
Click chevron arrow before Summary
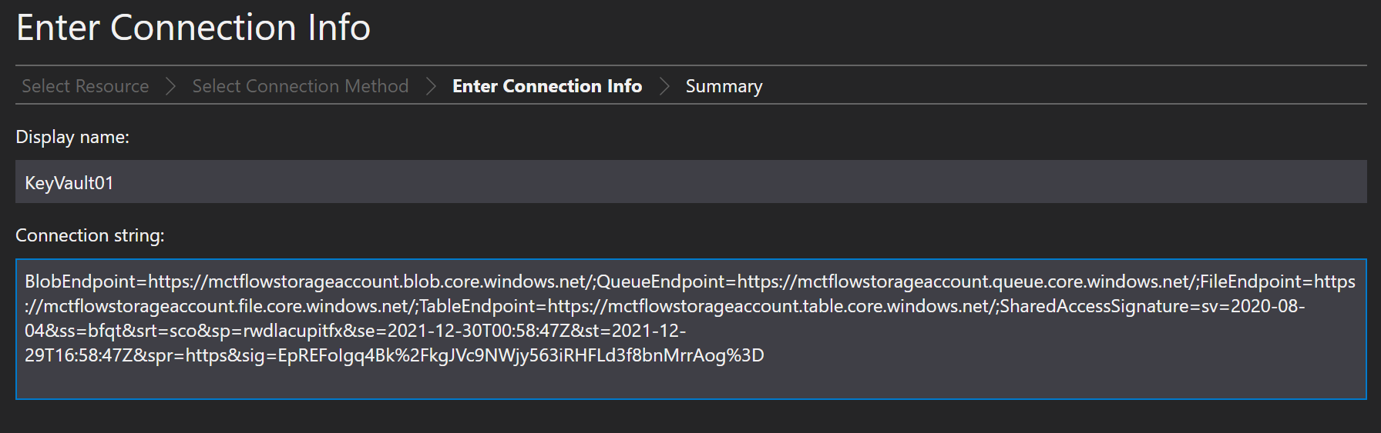tap(664, 86)
